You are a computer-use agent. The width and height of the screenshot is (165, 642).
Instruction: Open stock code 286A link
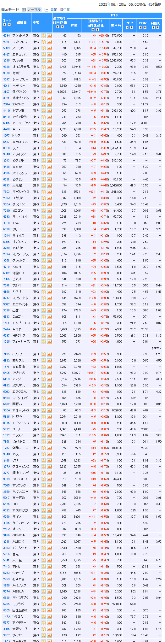click(x=6, y=198)
